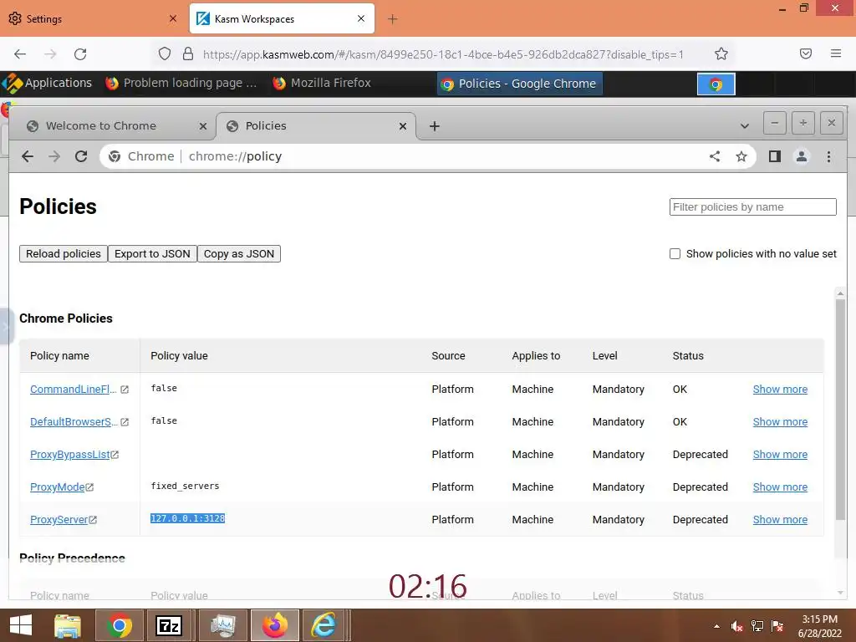Open Chrome three-dot menu

(x=828, y=156)
